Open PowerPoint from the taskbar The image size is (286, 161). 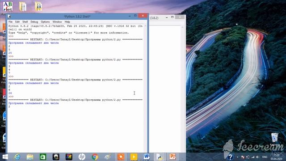pyautogui.click(x=172, y=157)
